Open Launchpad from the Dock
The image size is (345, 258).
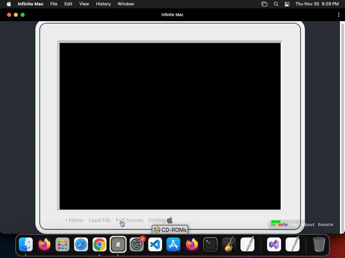[62, 244]
